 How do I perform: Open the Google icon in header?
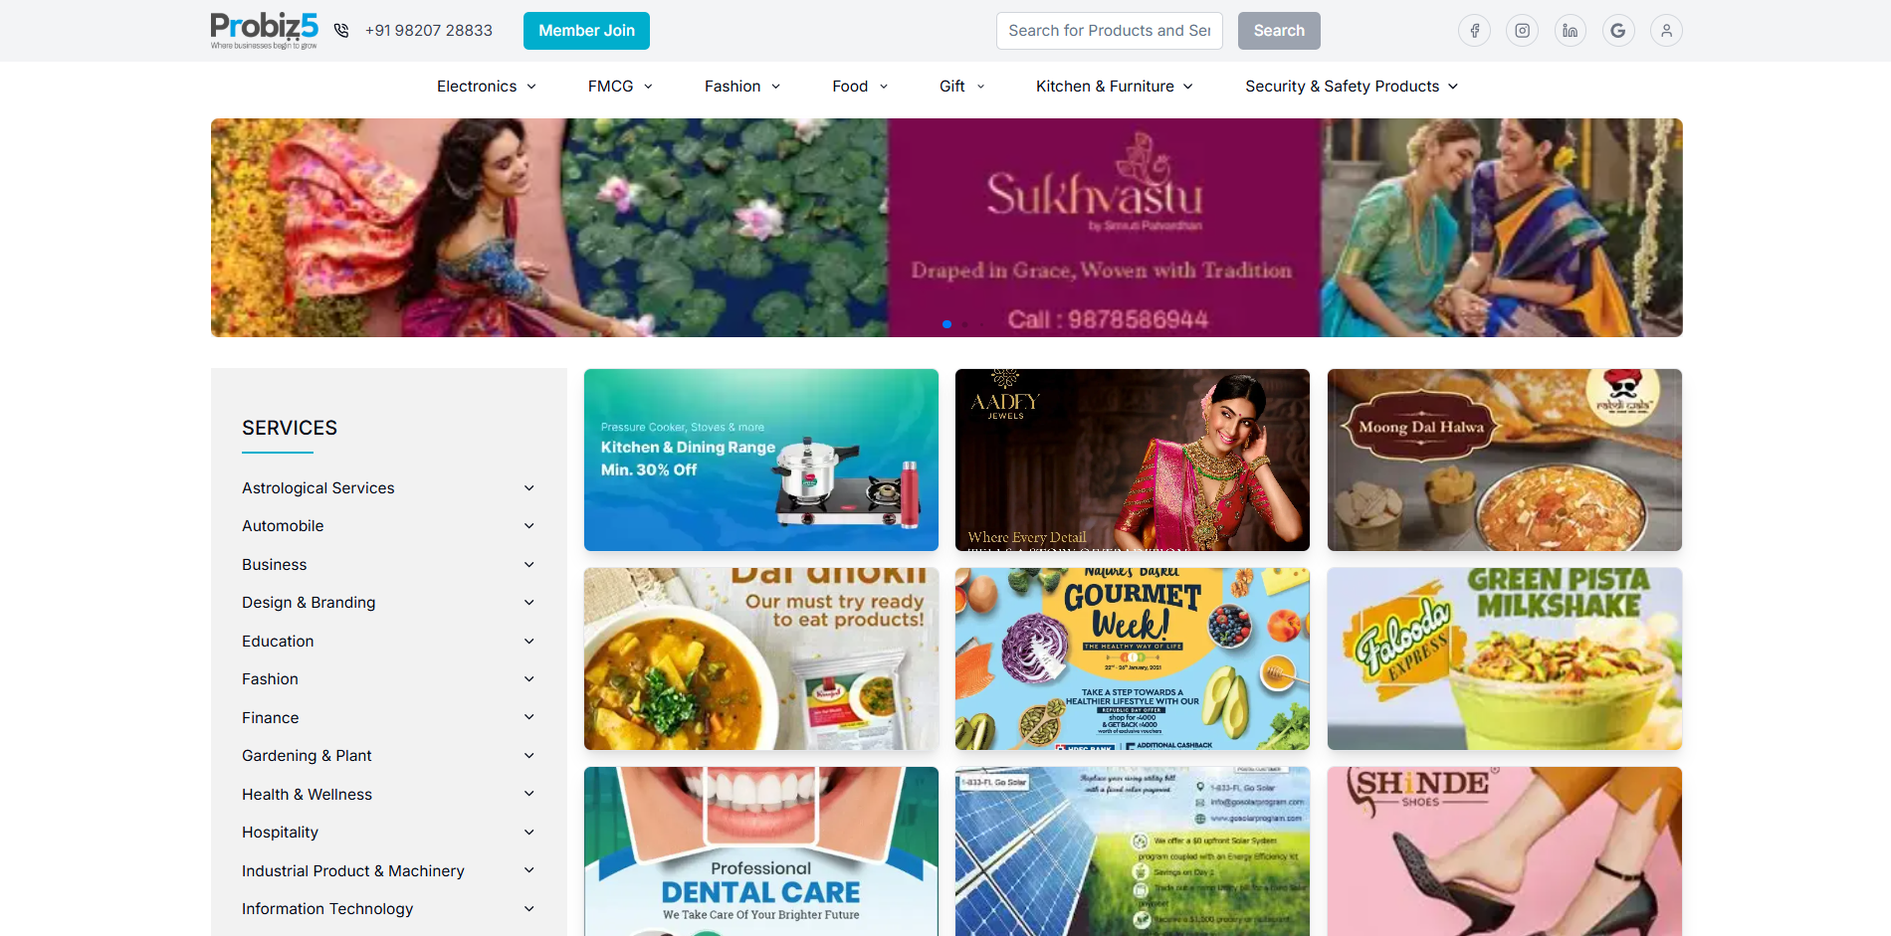[x=1618, y=31]
